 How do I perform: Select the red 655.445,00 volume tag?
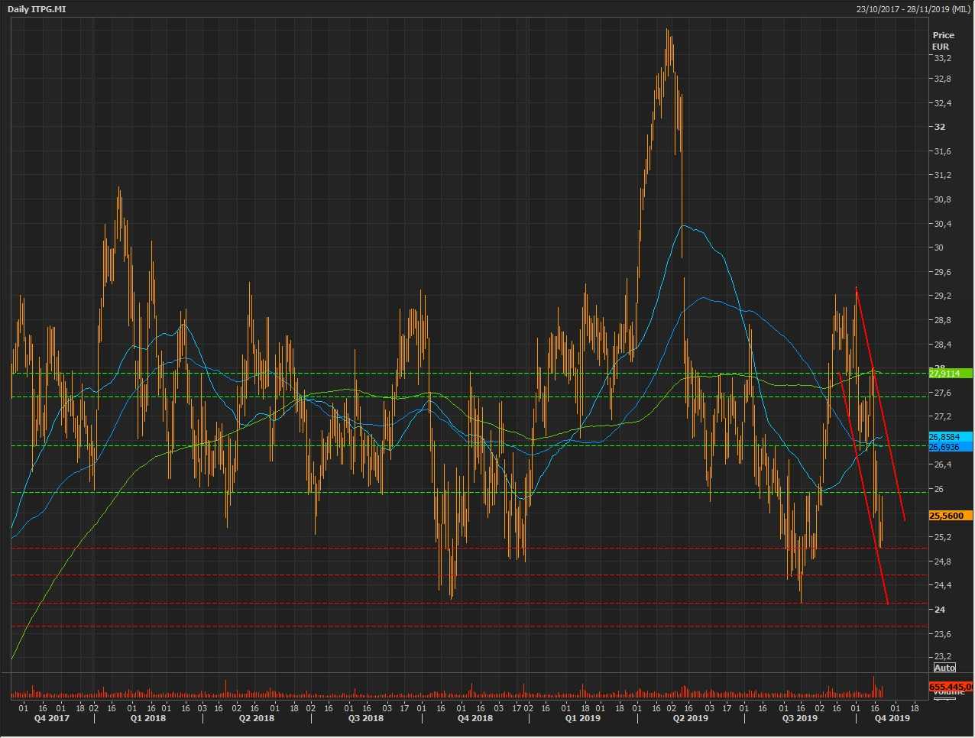pyautogui.click(x=951, y=687)
